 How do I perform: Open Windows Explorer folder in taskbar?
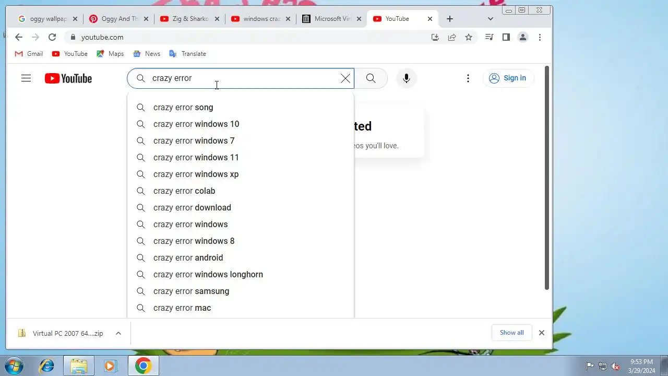coord(79,366)
